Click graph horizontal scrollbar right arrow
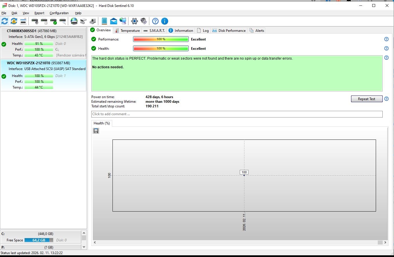394x257 pixels. tap(385, 243)
